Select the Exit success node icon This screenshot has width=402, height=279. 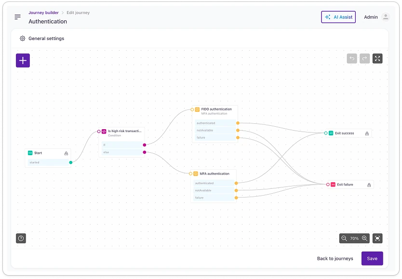coord(331,133)
